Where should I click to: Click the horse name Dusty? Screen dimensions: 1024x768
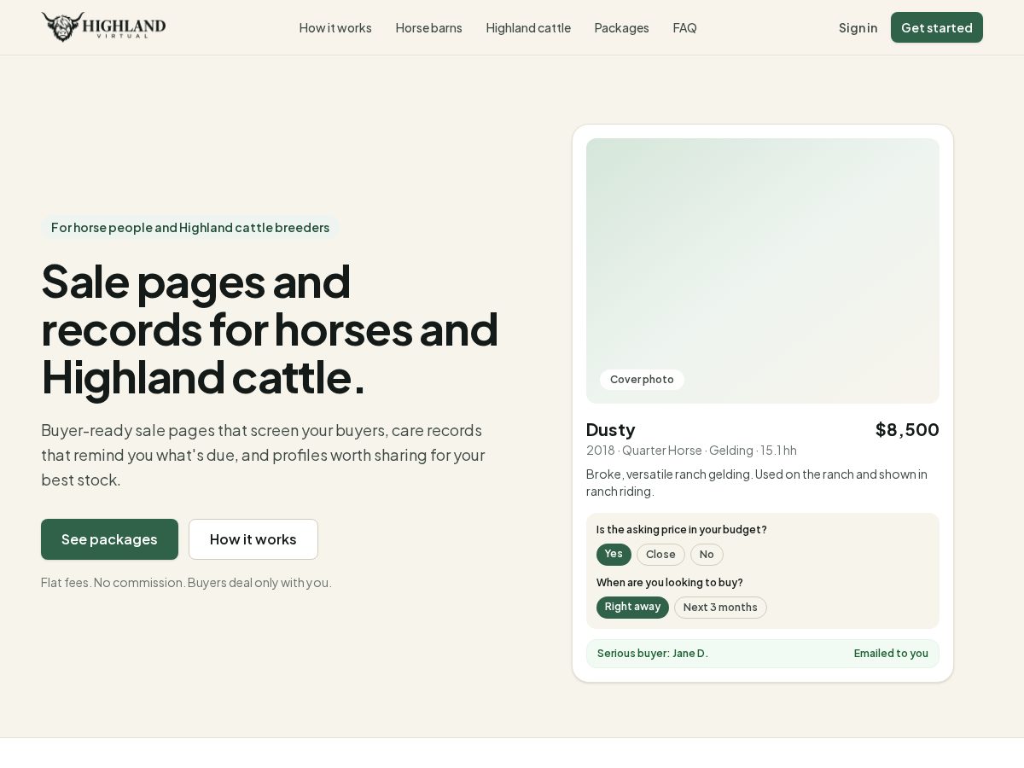point(611,429)
